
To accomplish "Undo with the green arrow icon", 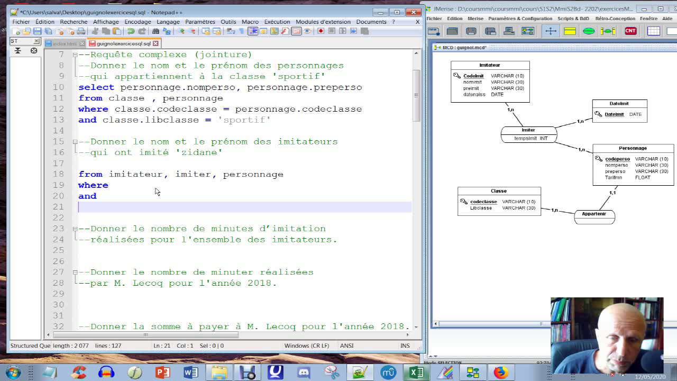I will tap(131, 31).
